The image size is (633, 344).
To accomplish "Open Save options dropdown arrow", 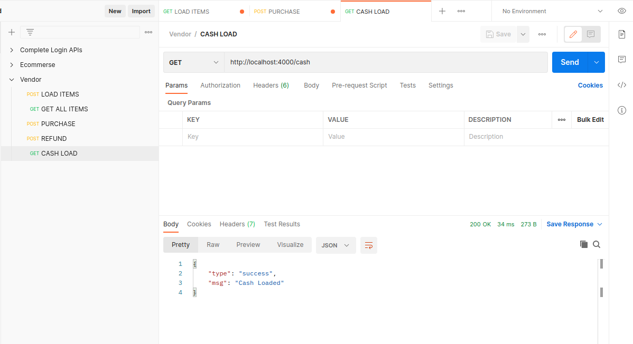I will (523, 34).
